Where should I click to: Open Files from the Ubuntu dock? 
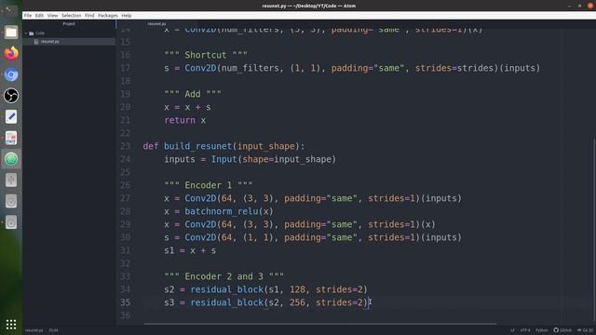click(x=11, y=33)
